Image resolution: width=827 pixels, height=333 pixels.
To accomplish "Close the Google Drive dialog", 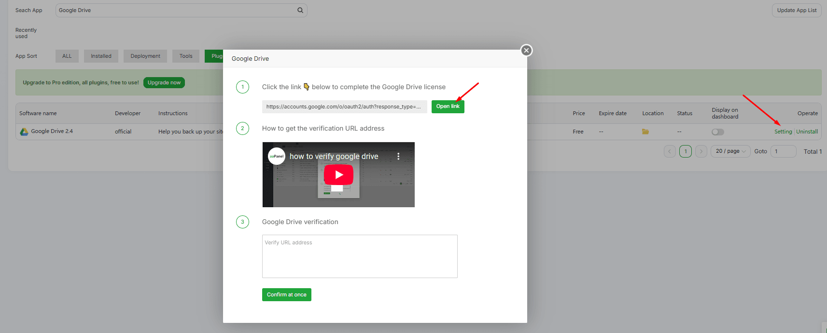I will point(526,51).
